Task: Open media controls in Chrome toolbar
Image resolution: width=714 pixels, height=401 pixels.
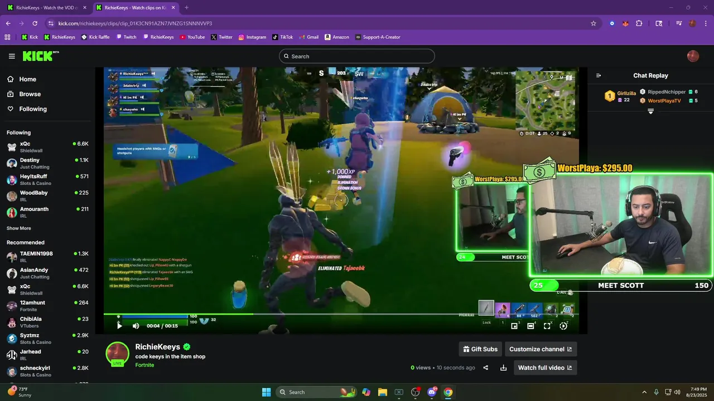Action: (x=679, y=23)
